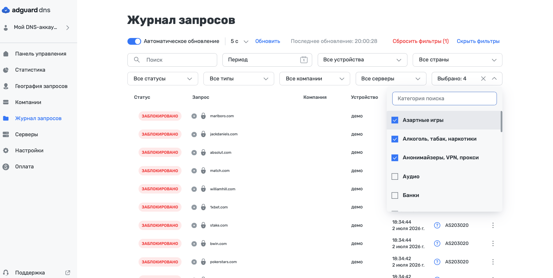Open the Все статусы dropdown
Screen dimensions: 553x278
click(x=163, y=79)
